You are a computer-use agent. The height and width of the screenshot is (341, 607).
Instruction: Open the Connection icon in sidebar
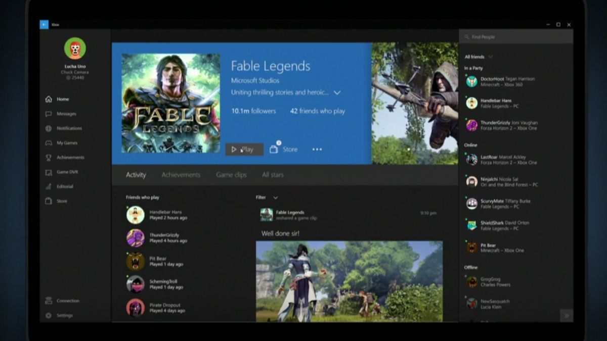49,301
